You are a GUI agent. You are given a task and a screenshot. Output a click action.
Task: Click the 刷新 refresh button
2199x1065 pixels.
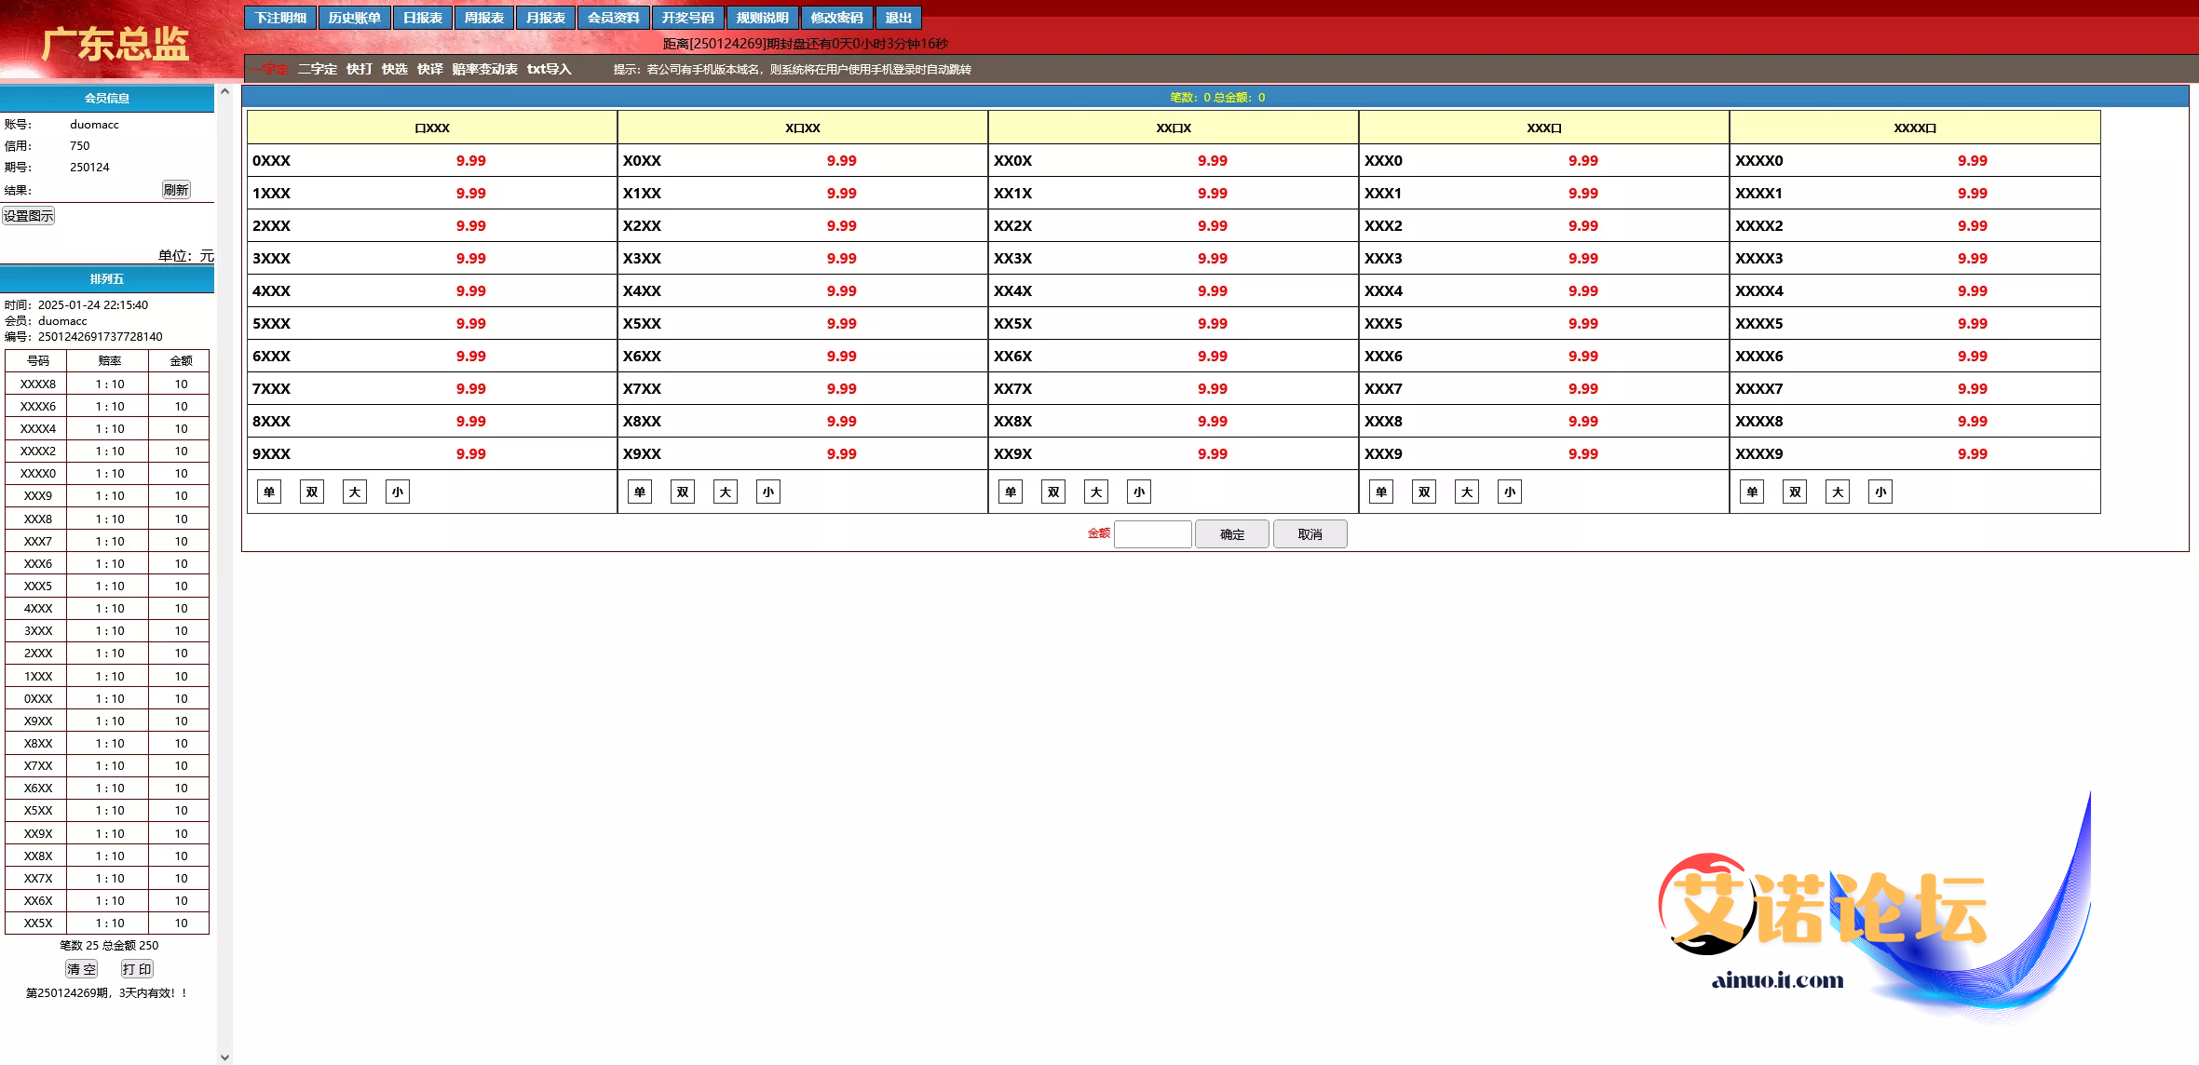176,190
